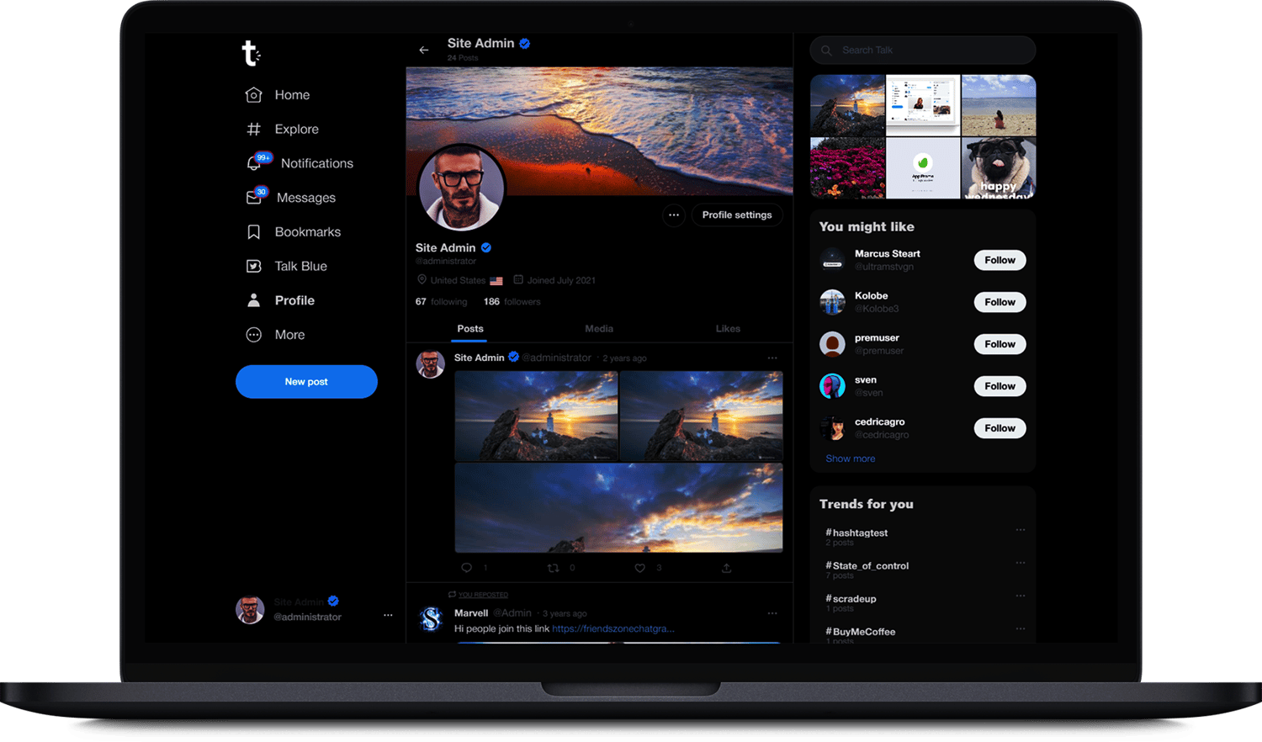
Task: Click Kolobe's avatar in suggestions
Action: (x=832, y=302)
